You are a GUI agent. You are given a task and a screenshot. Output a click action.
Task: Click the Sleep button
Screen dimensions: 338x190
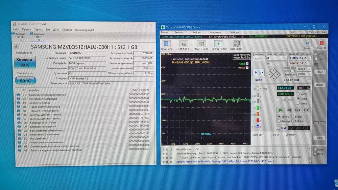(x=319, y=72)
